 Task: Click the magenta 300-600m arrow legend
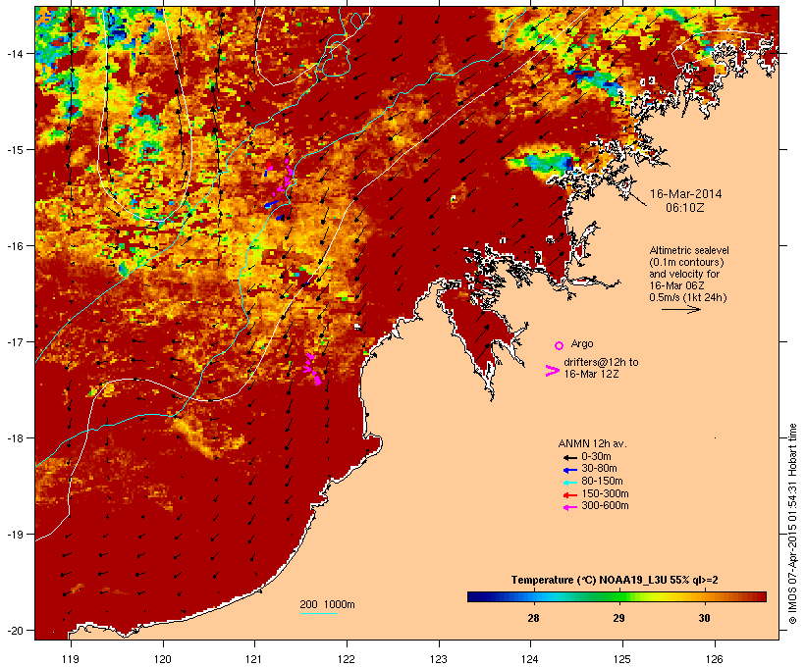[x=569, y=507]
